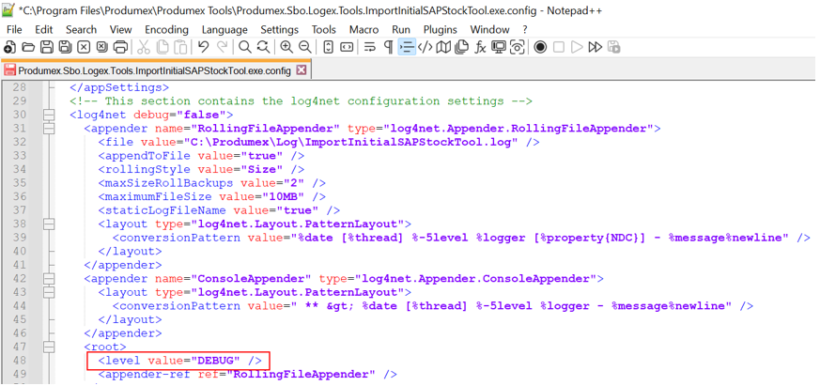
Task: Click the Copy toolbar icon
Action: click(x=162, y=48)
